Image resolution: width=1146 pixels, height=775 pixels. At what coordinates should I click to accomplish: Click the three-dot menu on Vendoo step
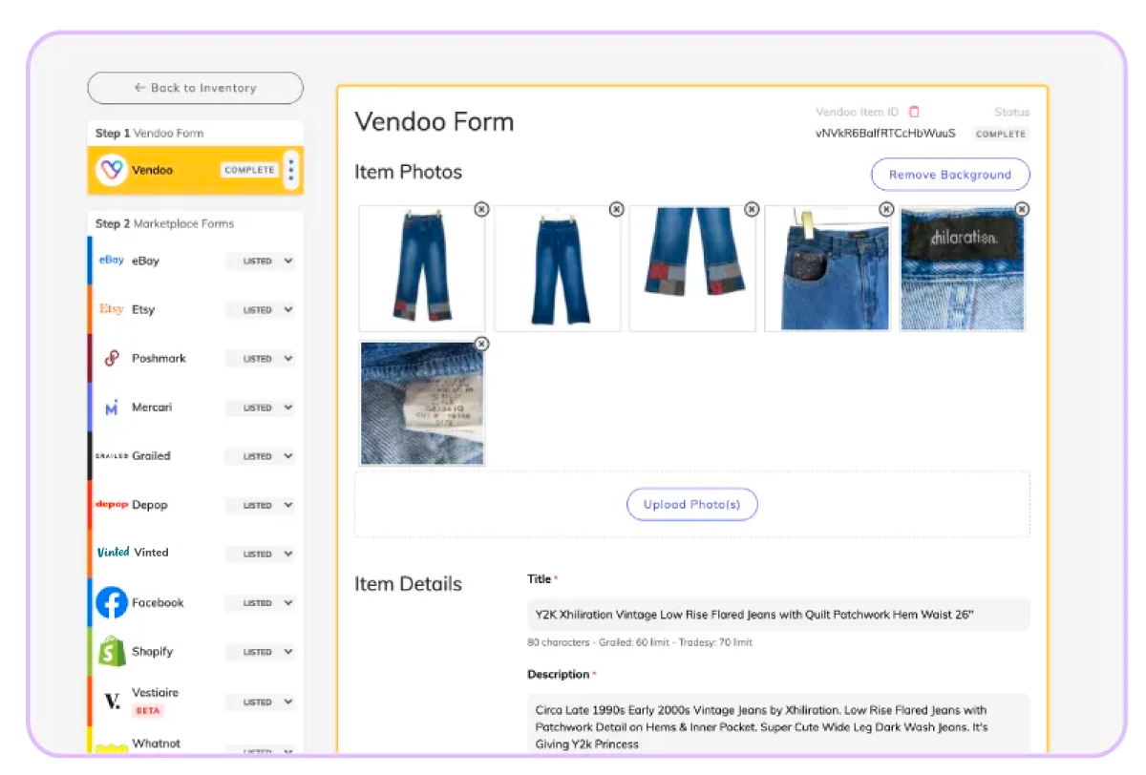pos(291,171)
